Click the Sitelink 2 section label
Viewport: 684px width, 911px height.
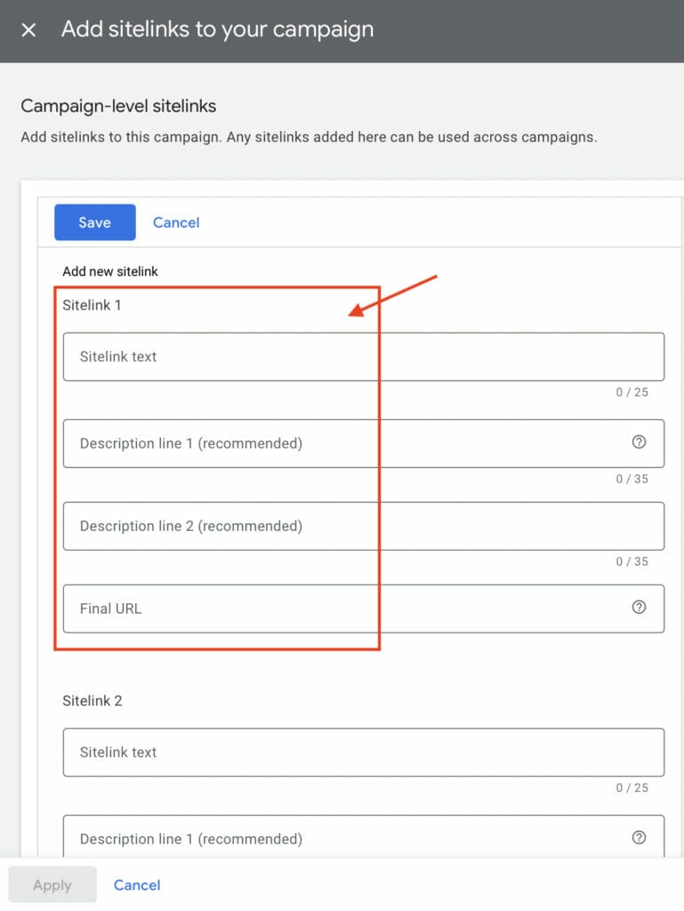click(x=92, y=701)
